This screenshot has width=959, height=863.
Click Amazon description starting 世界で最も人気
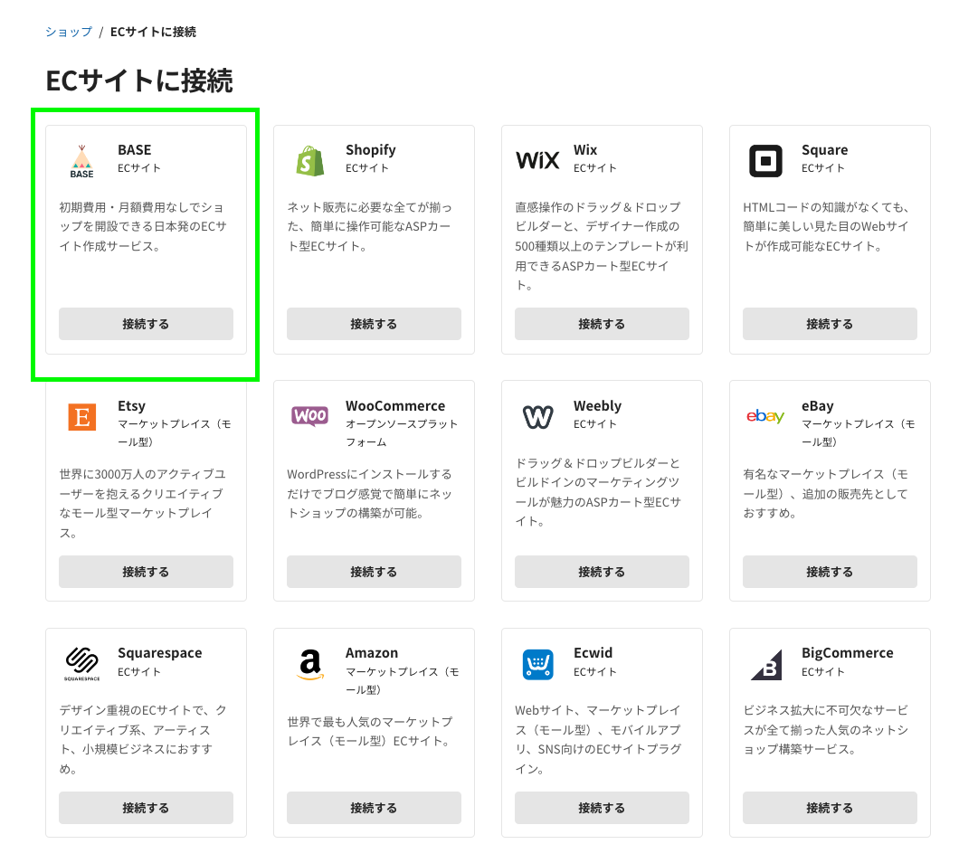(370, 732)
